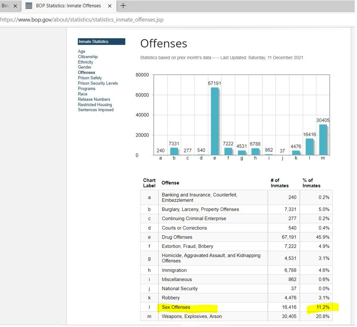
Task: Select Banking and Insurance, Counterfeit, Embezzlement cell
Action: [213, 197]
